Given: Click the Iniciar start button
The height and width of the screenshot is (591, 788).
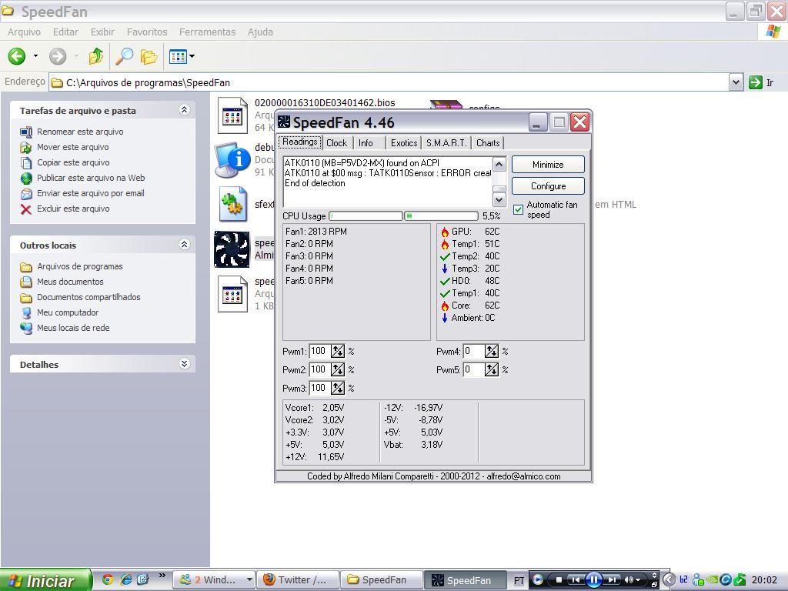Looking at the screenshot, I should [45, 580].
